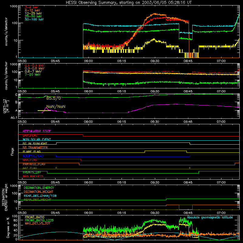243x243 pixels.
Task: Select the SAA_FLAG label
Action: [30, 160]
